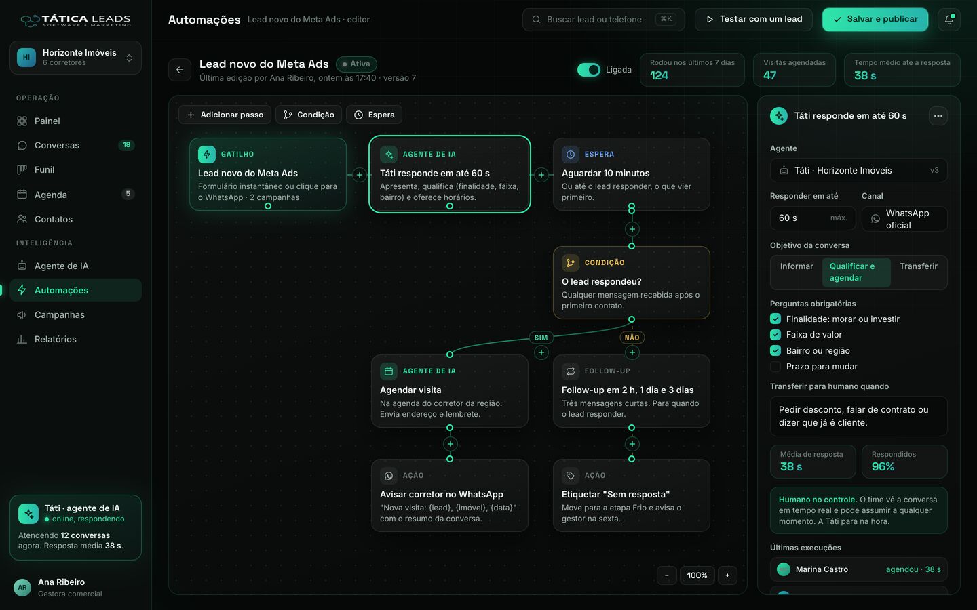The height and width of the screenshot is (610, 977).
Task: Open Conversas in the sidebar
Action: [75, 145]
